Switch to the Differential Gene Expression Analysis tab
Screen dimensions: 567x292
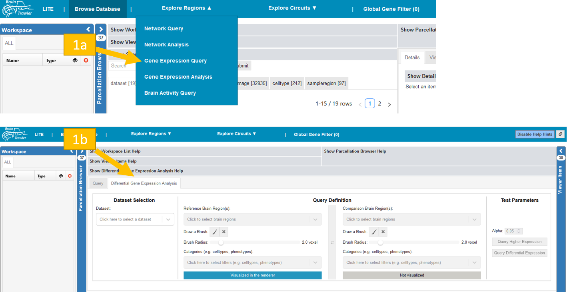[x=144, y=183]
